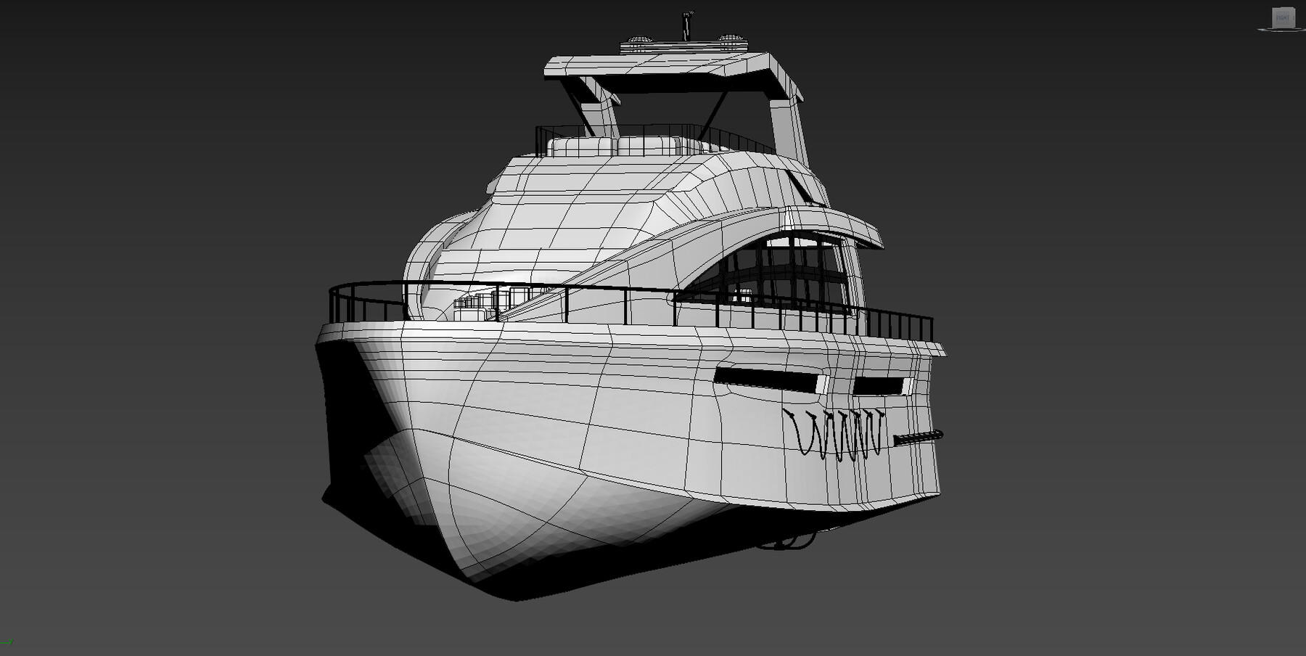The width and height of the screenshot is (1306, 656).
Task: Click the left edge of the ViewCube
Action: point(1272,18)
